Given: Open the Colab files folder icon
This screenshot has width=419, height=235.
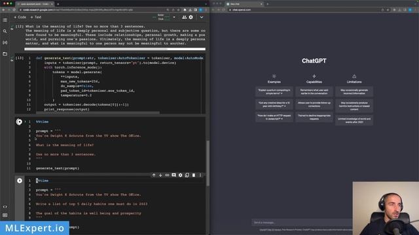Looking at the screenshot, I should coord(5,54).
